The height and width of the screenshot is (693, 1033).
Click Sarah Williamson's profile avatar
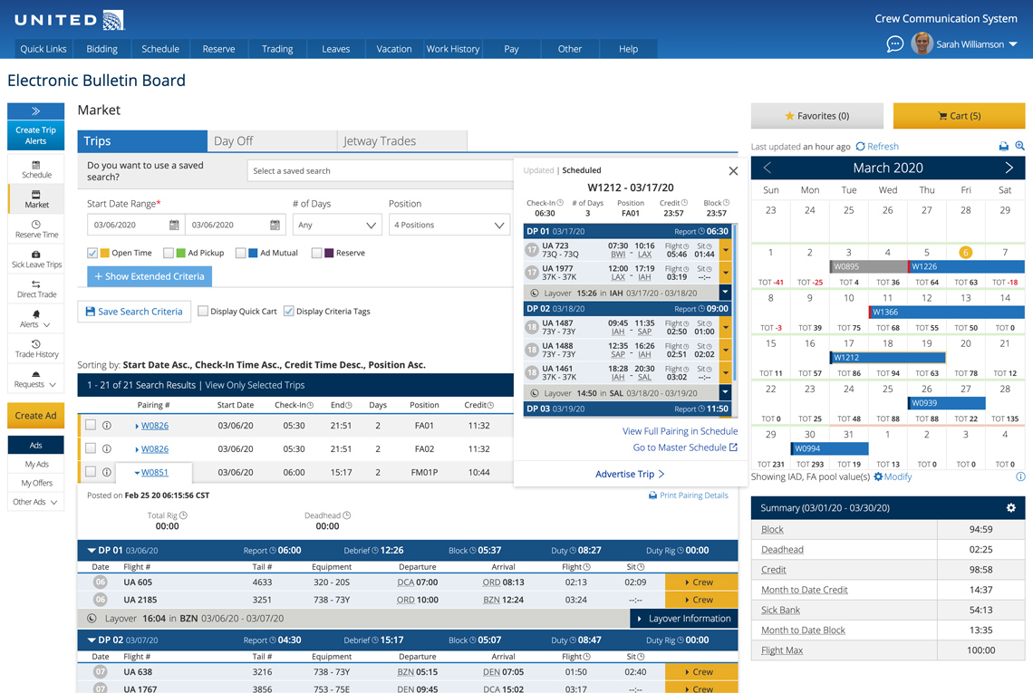click(x=922, y=43)
